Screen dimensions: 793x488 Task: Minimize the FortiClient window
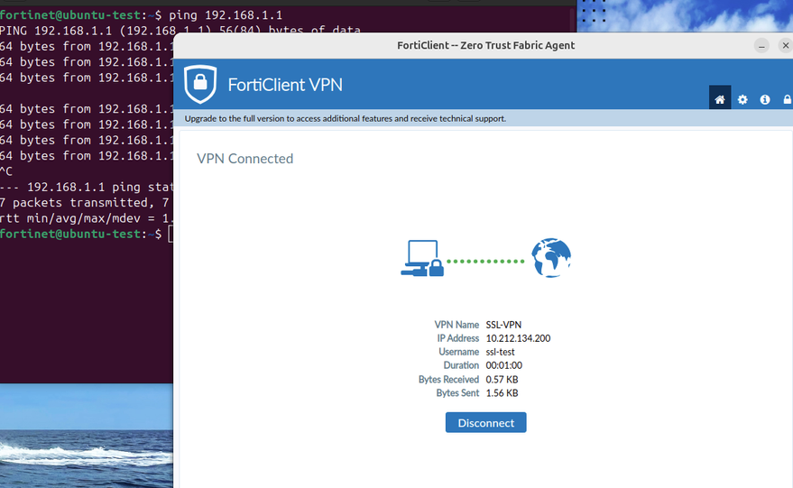coord(761,45)
